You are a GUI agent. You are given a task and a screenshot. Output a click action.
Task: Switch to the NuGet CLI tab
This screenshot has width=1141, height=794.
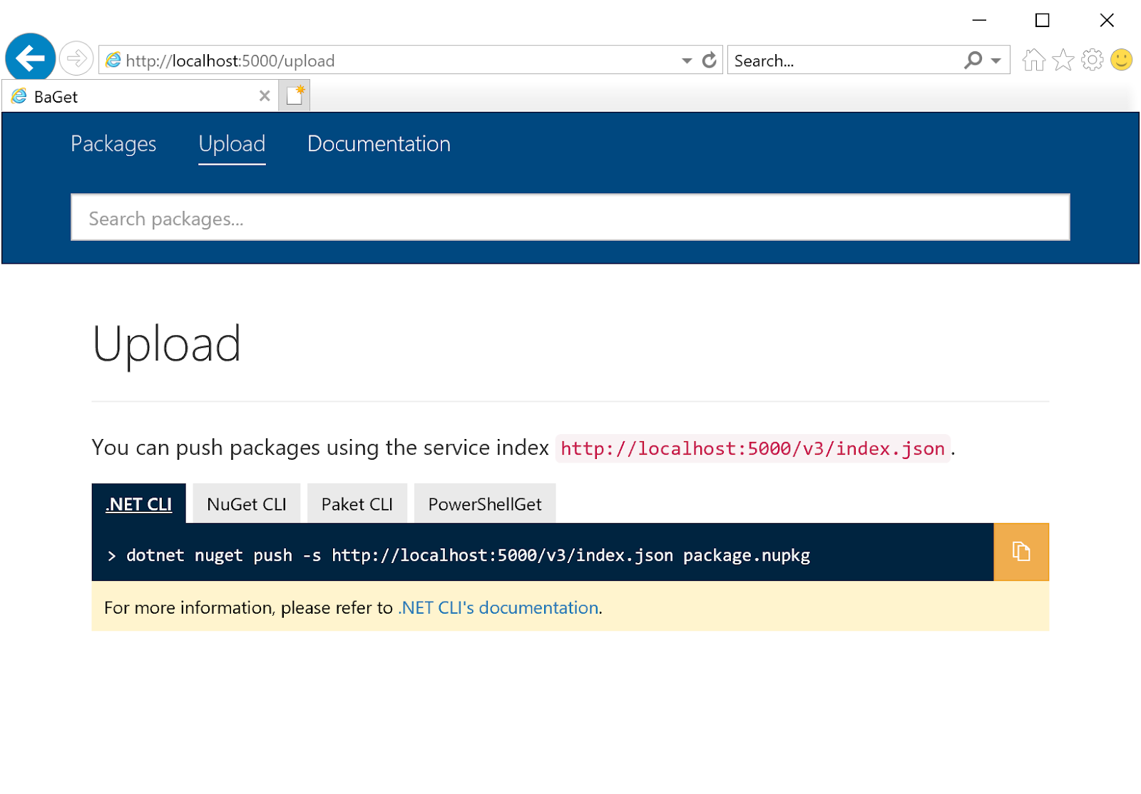pos(247,504)
